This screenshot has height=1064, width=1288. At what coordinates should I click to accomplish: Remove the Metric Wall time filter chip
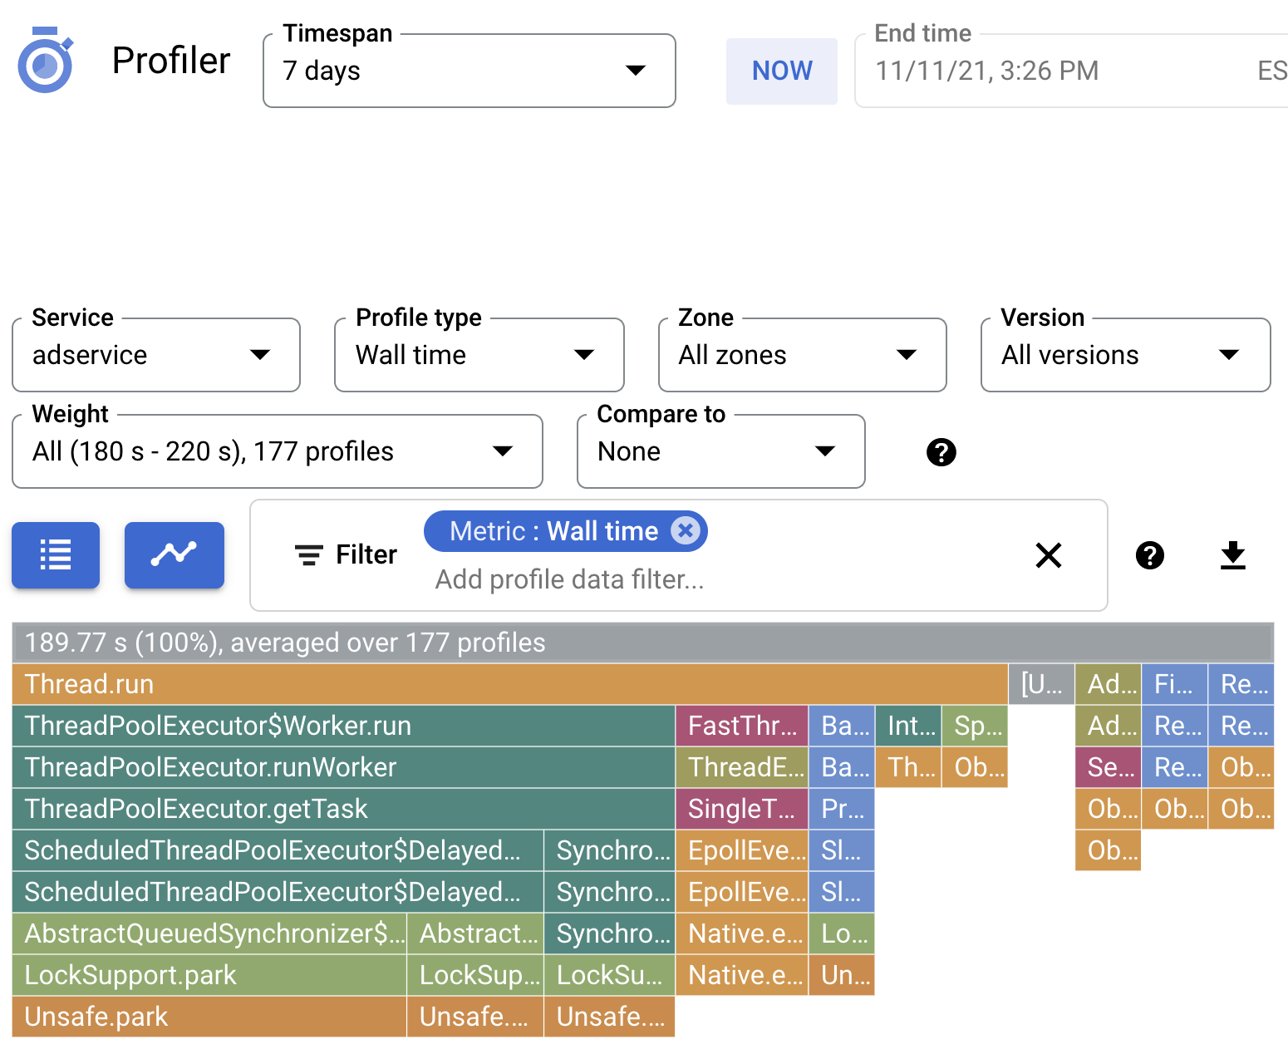pyautogui.click(x=686, y=530)
